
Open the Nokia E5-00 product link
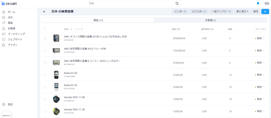[x=70, y=73]
